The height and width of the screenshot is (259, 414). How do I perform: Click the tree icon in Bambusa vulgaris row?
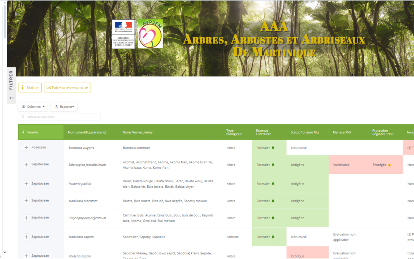[273, 148]
